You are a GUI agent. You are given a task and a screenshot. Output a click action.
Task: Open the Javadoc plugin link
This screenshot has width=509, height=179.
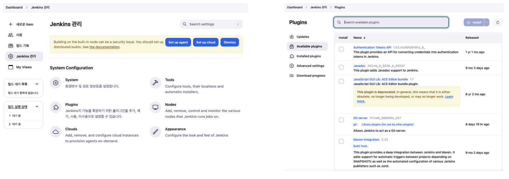tap(359, 66)
